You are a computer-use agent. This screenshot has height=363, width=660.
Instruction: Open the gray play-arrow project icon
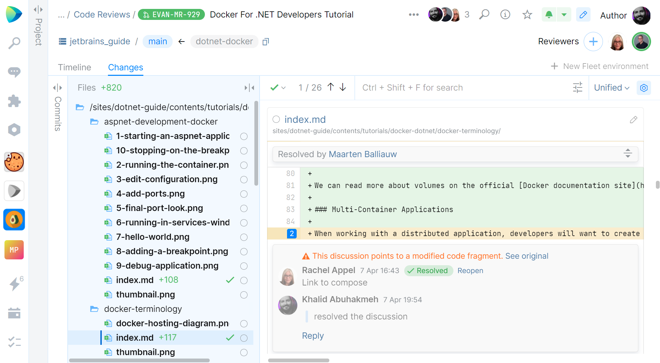(14, 191)
